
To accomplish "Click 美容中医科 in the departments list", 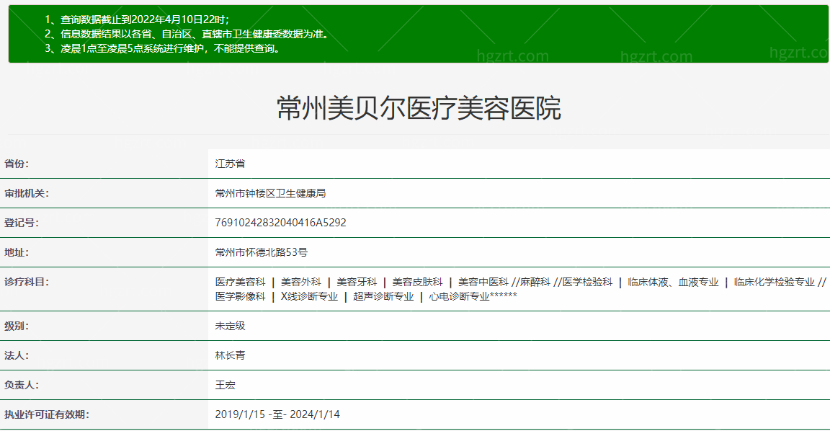I will [483, 283].
